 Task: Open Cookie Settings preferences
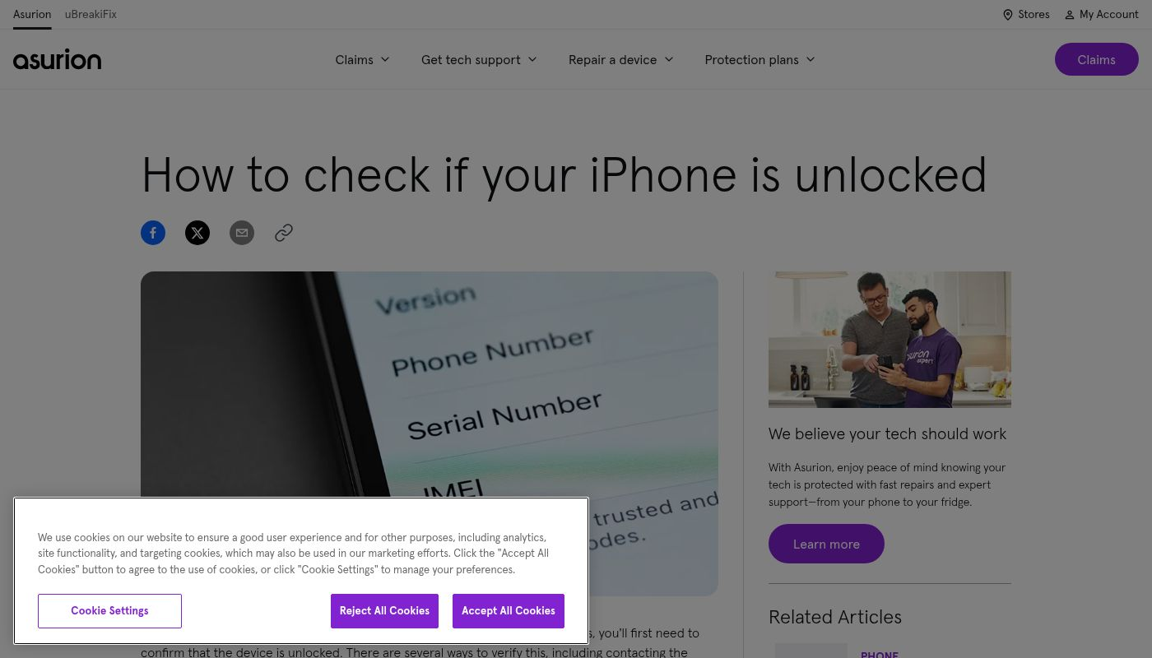click(x=109, y=611)
